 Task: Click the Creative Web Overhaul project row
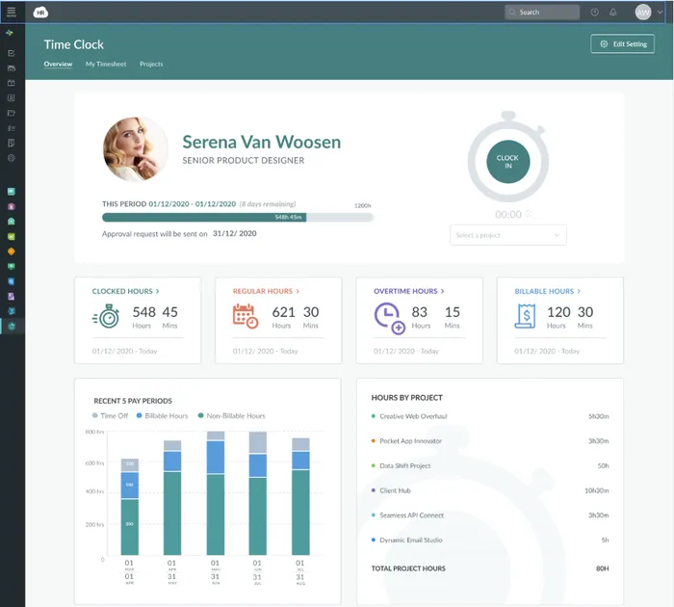tap(490, 416)
